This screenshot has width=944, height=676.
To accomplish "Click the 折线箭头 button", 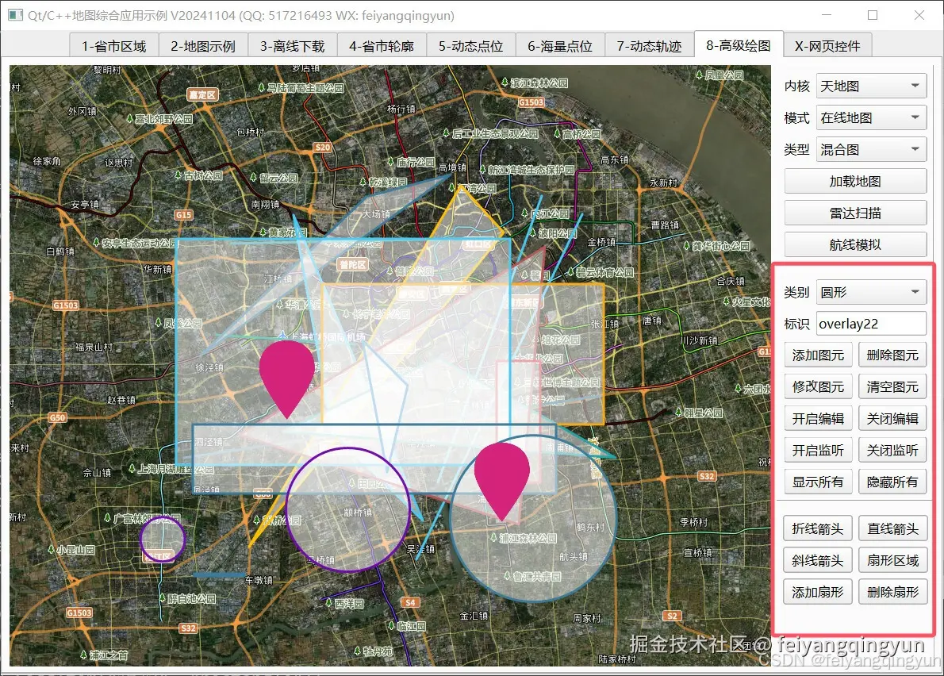I will 818,528.
